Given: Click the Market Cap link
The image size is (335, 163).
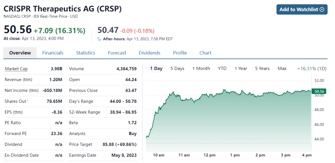Looking at the screenshot, I should 16,69.
